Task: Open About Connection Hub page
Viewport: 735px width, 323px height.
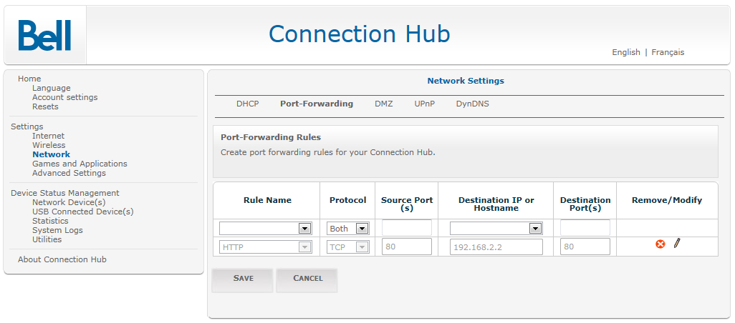Action: (x=62, y=259)
